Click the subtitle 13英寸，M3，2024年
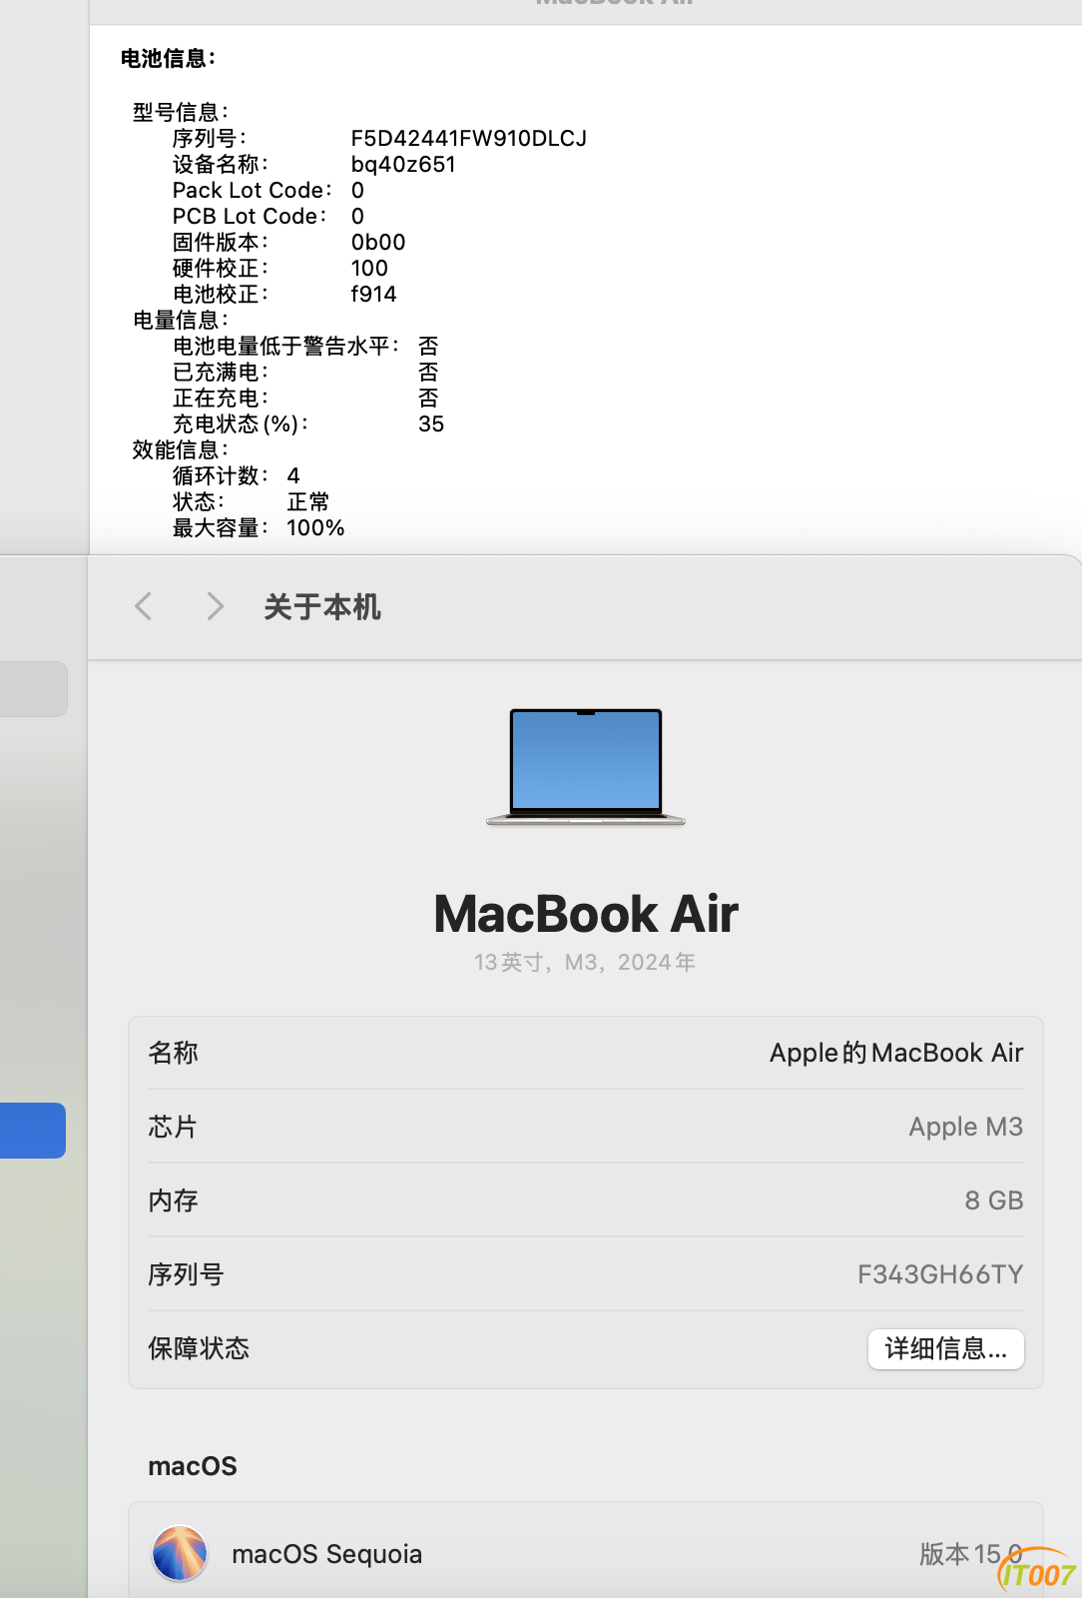Screen dimensions: 1082x1598 point(585,962)
